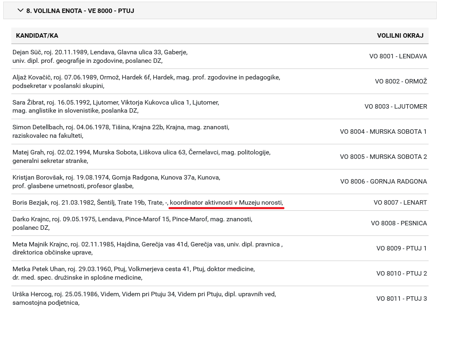459x338 pixels.
Task: Select the VOLILNI OKRAJ column header
Action: [x=400, y=36]
